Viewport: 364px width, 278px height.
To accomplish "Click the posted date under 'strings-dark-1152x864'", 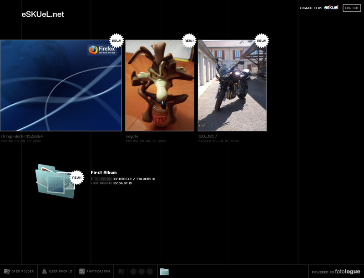I will pyautogui.click(x=20, y=141).
